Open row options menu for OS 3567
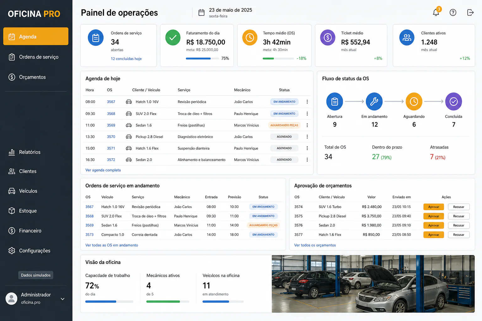This screenshot has height=321, width=482. coord(307,102)
